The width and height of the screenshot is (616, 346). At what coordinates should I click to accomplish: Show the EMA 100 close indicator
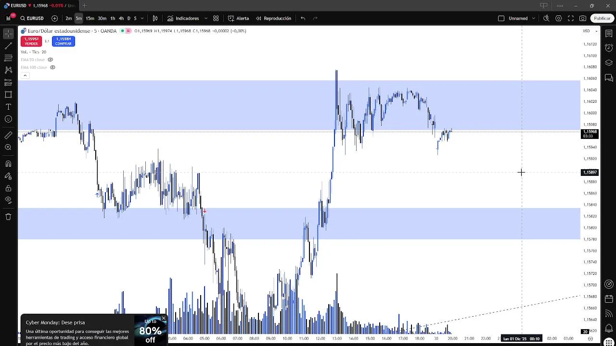pyautogui.click(x=52, y=67)
